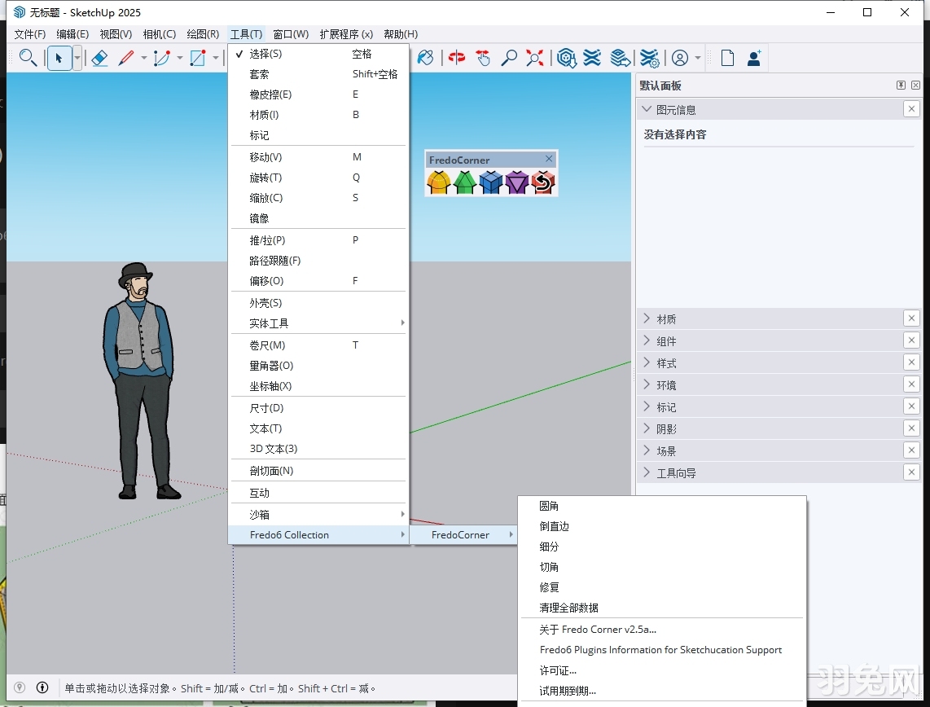Open the yellow Round Corner FredoCorner icon
This screenshot has width=930, height=707.
[438, 182]
